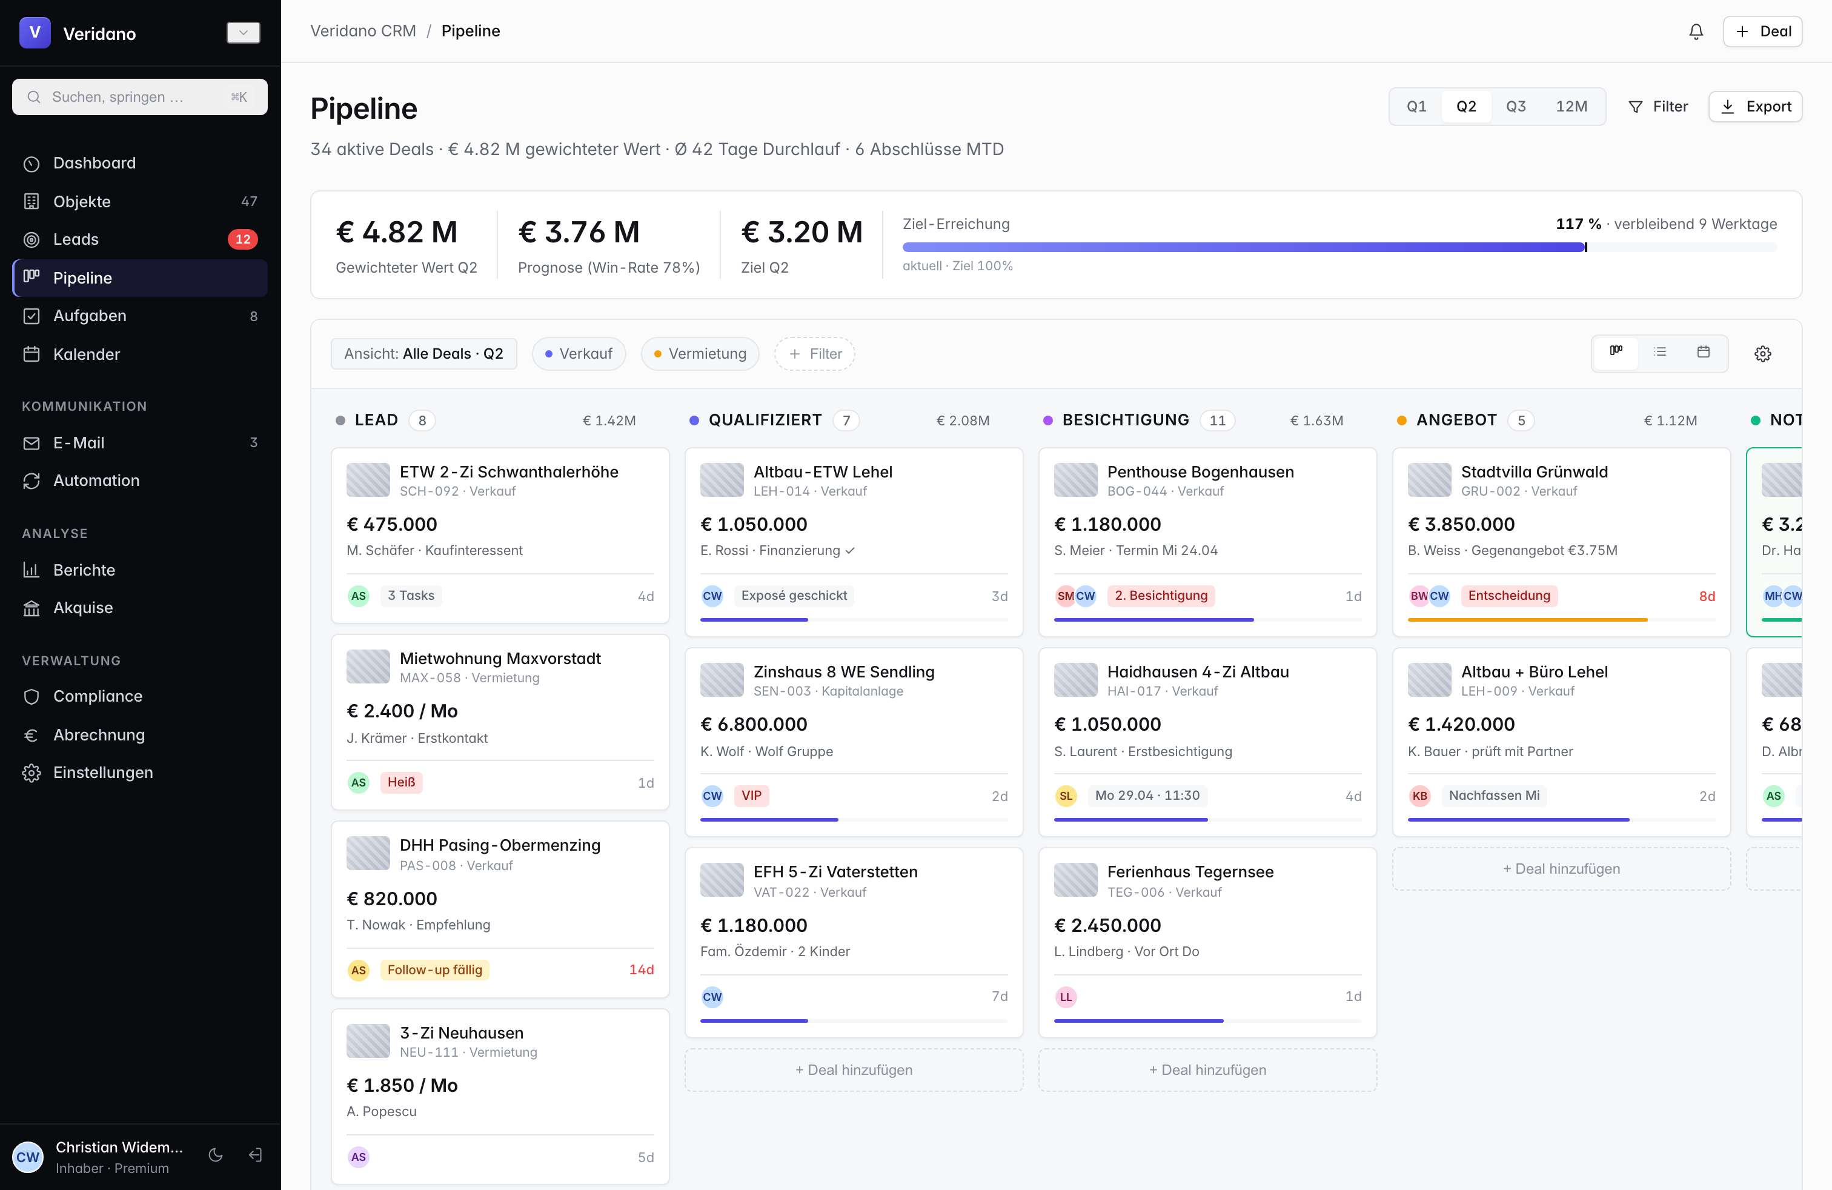Click progress bar on Ferienhaus Tegernsee card
1832x1190 pixels.
[1207, 1021]
